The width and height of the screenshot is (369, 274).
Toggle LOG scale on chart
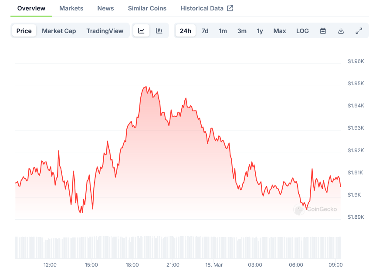click(x=302, y=31)
